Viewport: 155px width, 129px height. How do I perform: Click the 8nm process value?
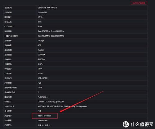pyautogui.click(x=40, y=22)
